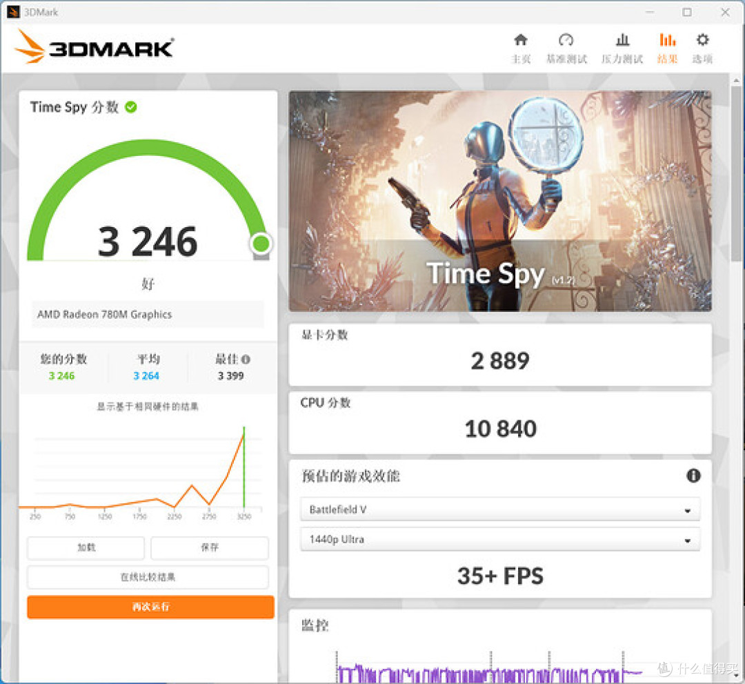This screenshot has width=745, height=684.
Task: Click info icon for 预估的游戏效能
Action: click(693, 476)
